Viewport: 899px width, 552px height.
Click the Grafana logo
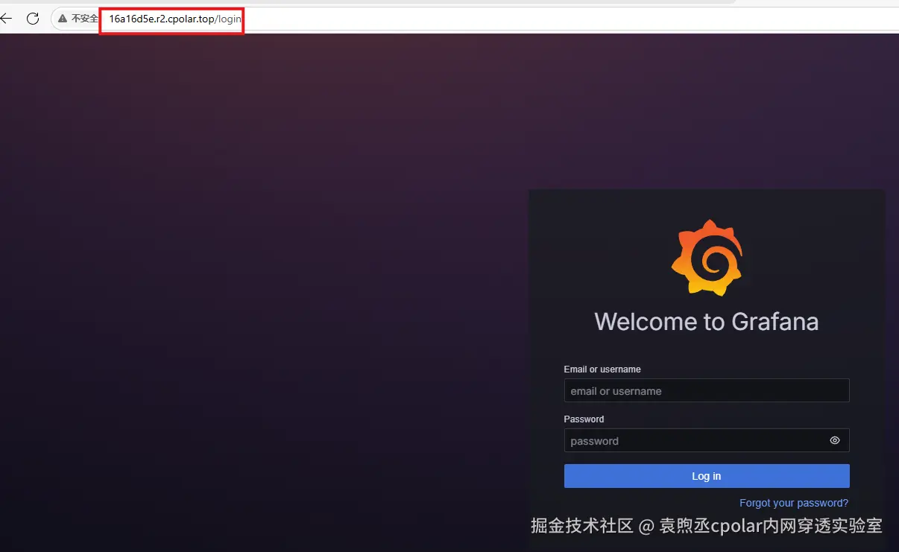pyautogui.click(x=707, y=258)
